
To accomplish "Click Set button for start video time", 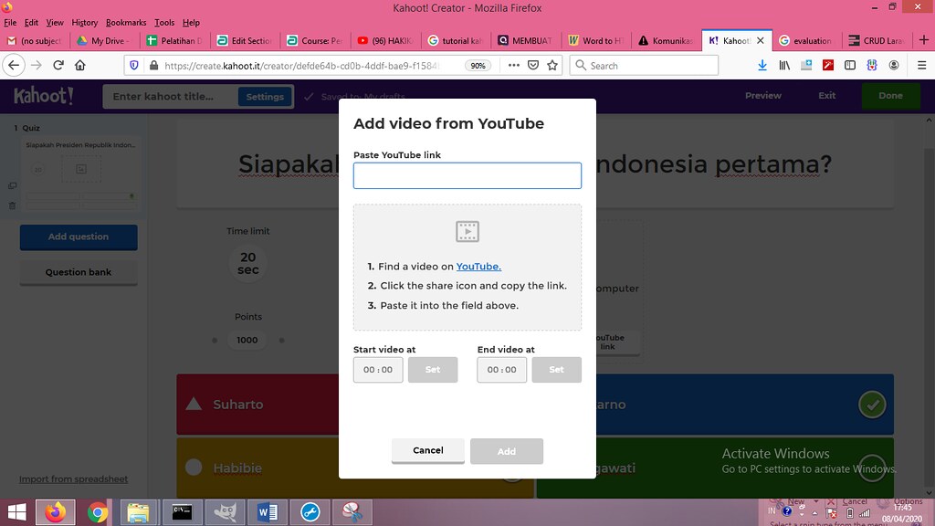I will point(433,370).
